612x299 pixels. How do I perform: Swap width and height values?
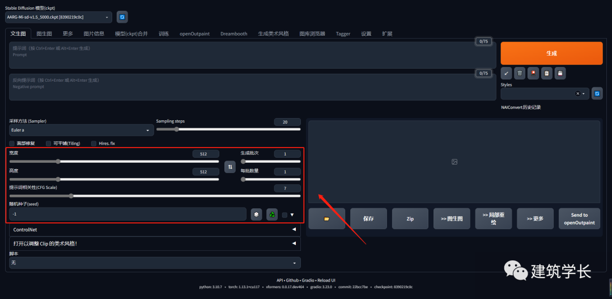(x=230, y=167)
